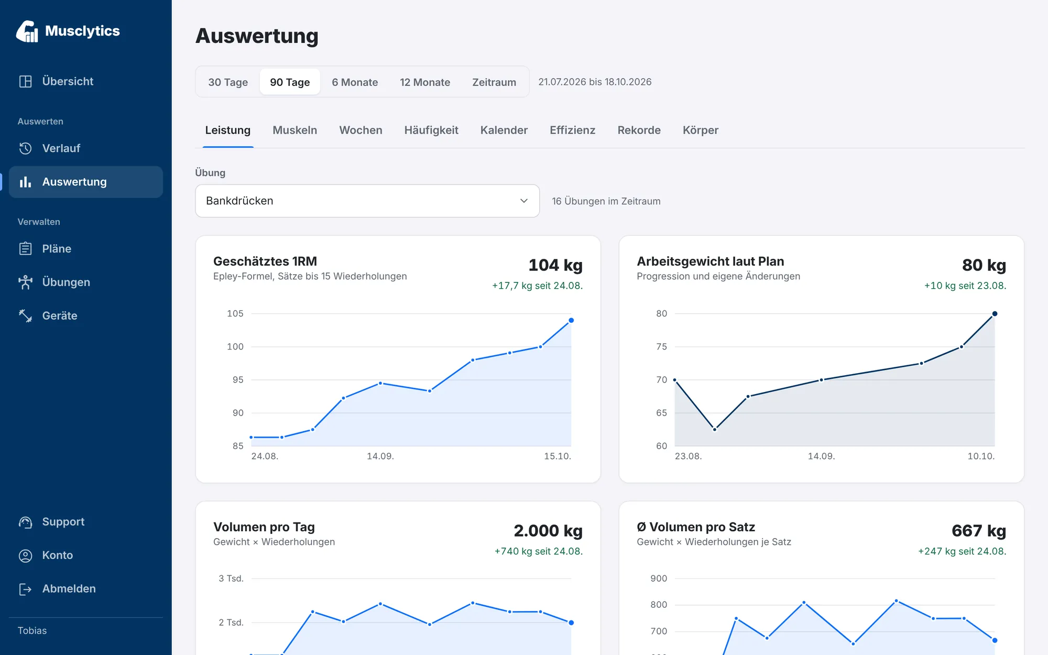Click the '+10 kg seit 23.08.' value

965,286
